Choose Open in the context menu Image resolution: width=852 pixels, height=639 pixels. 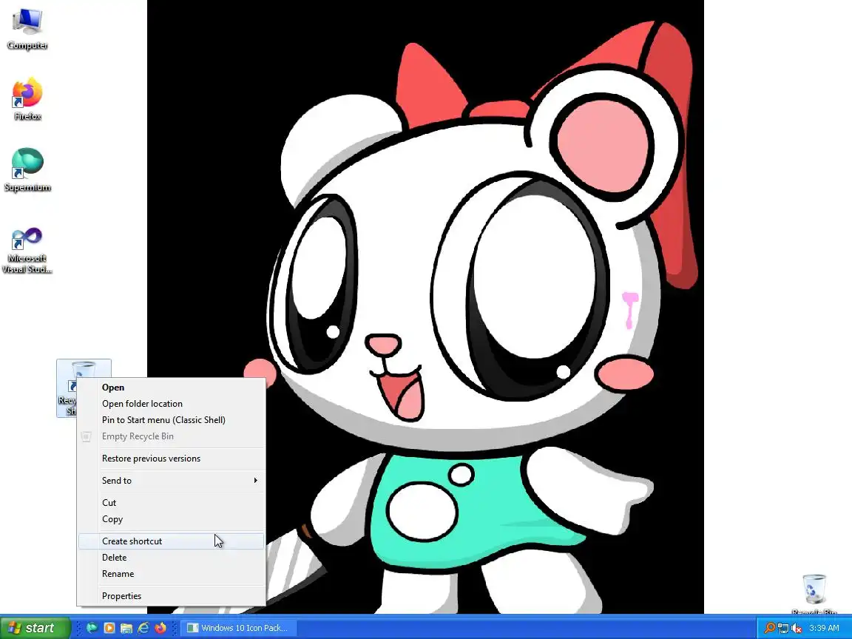(171, 388)
